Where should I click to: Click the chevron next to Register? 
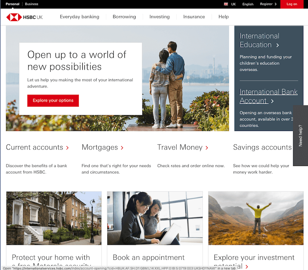[x=276, y=4]
